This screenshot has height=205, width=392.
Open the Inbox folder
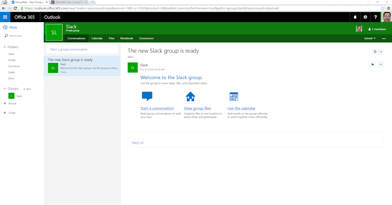pos(11,54)
